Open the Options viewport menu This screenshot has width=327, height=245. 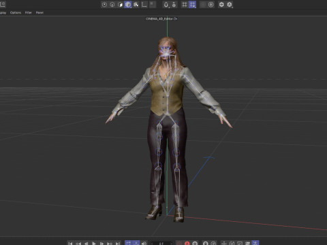coord(16,13)
